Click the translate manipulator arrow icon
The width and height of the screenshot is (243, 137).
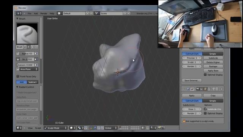click(x=95, y=128)
